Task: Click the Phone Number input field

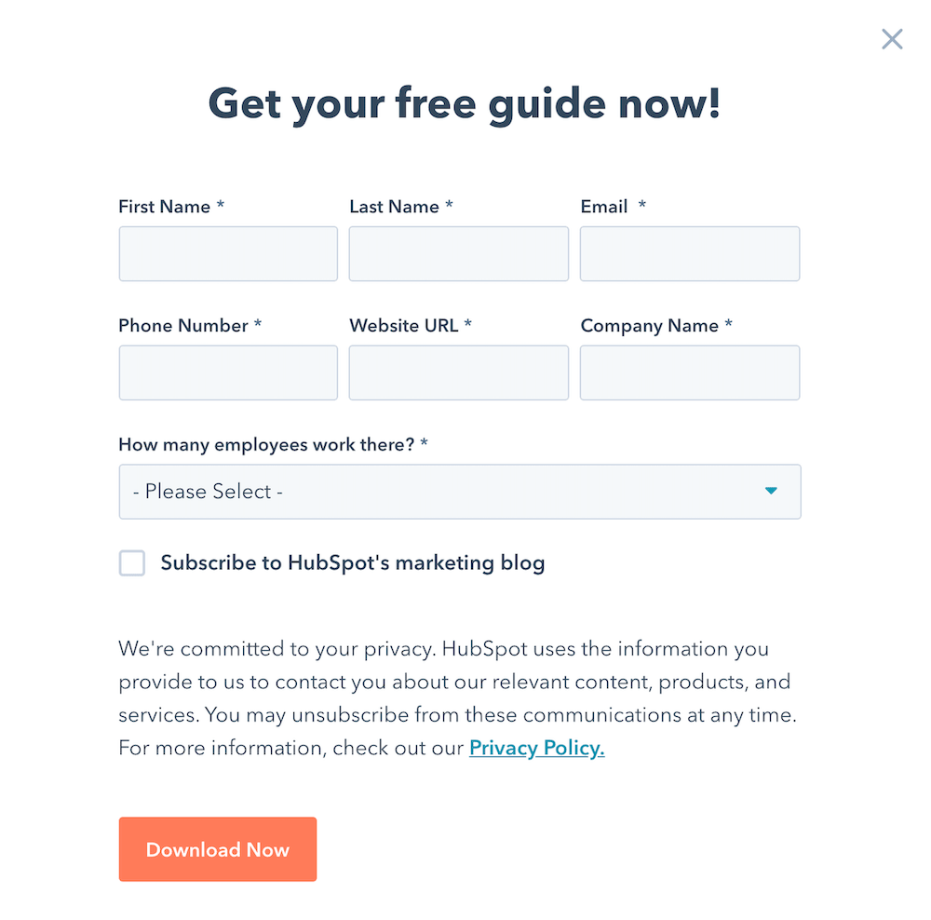Action: pyautogui.click(x=227, y=372)
